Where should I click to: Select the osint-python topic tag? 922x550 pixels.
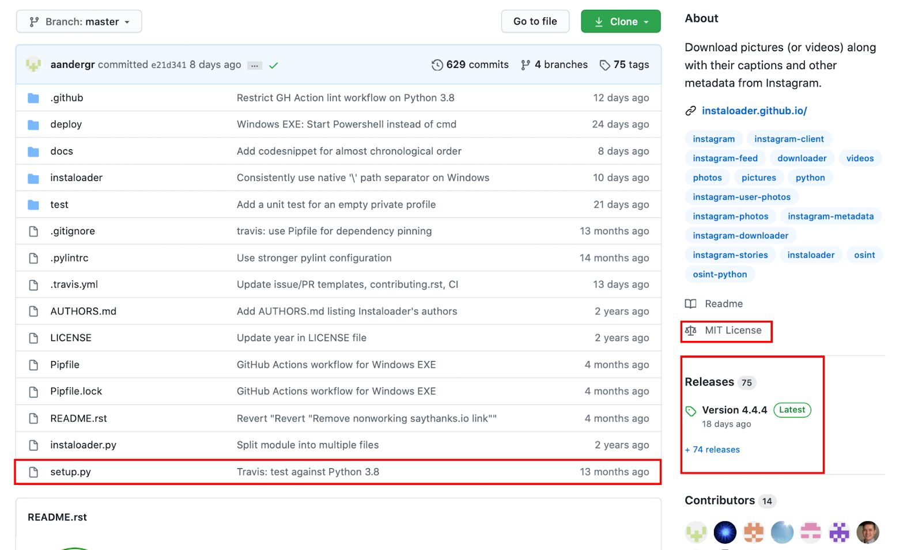720,275
